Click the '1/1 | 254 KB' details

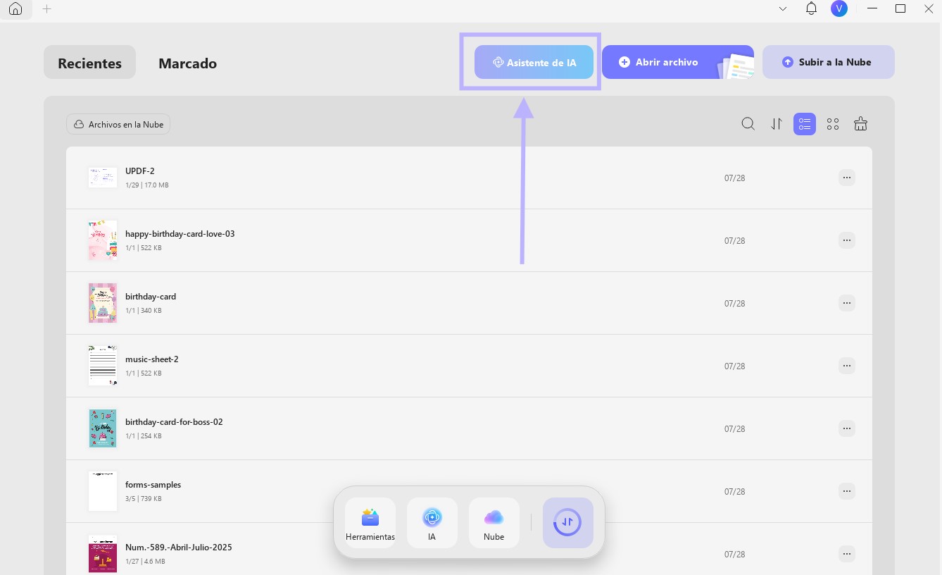point(144,436)
